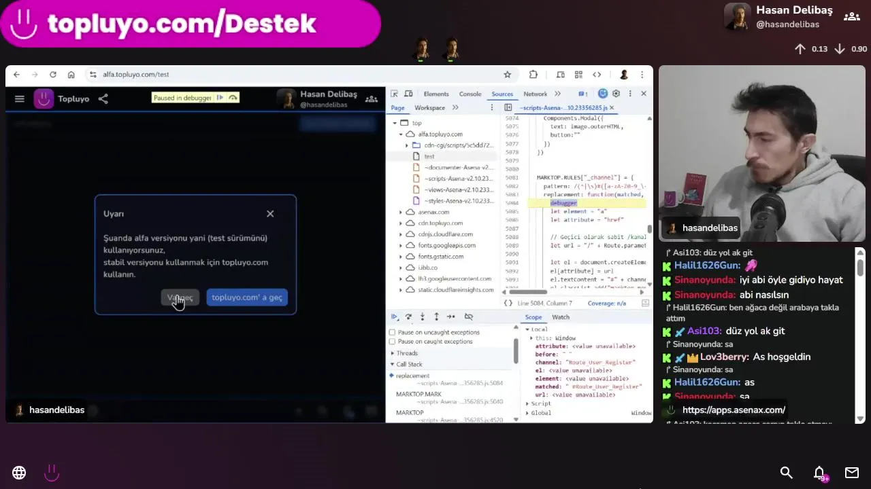Click the share icon next to Topluyo
The height and width of the screenshot is (489, 871).
click(x=103, y=99)
